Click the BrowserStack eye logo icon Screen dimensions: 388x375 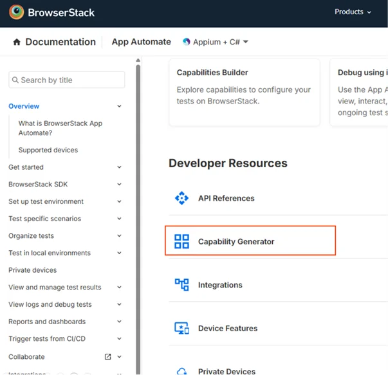pyautogui.click(x=16, y=12)
